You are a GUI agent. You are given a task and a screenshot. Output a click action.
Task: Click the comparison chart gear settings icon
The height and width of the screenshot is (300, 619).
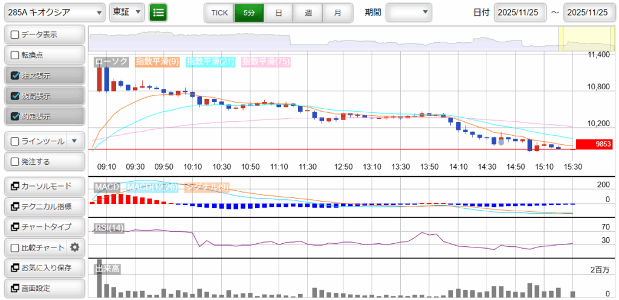click(75, 247)
